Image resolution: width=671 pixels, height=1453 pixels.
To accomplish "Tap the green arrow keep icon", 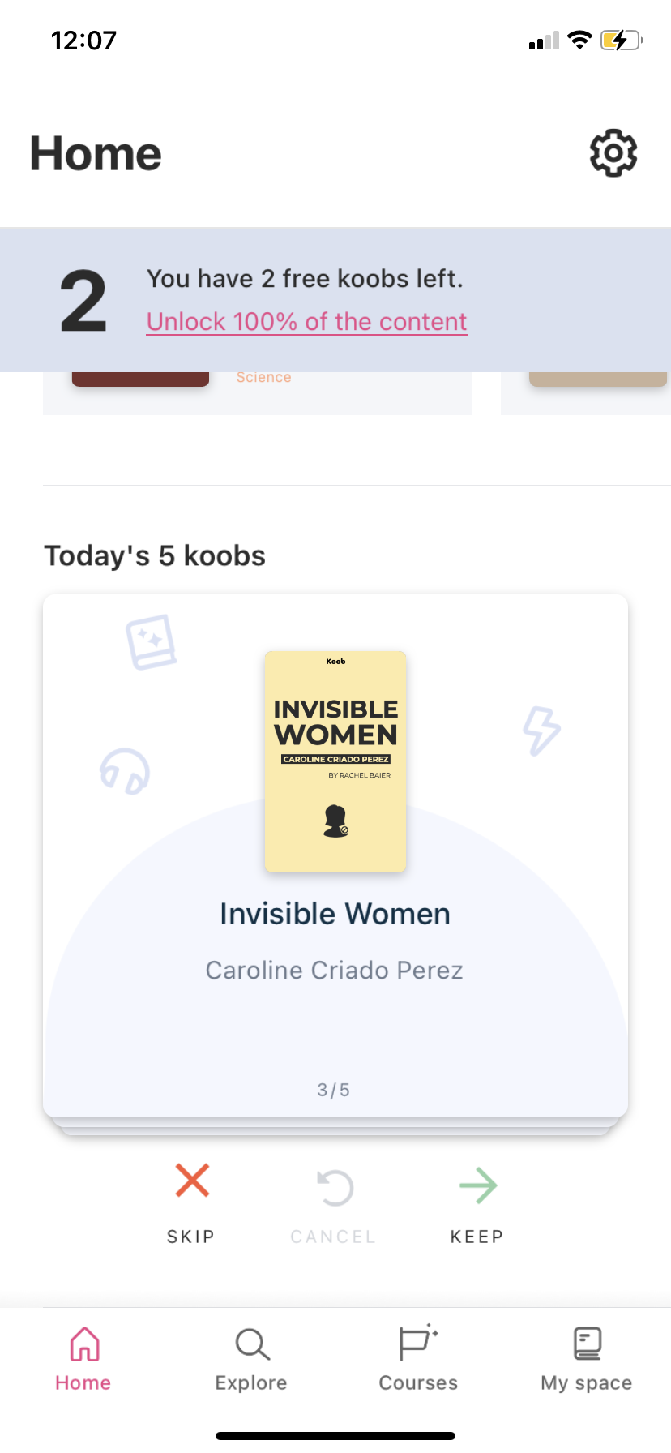I will [x=478, y=1185].
